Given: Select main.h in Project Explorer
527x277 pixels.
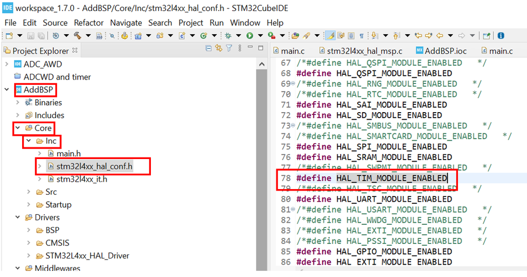Looking at the screenshot, I should click(69, 153).
